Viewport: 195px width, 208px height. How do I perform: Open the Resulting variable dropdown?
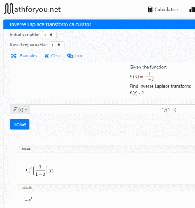pyautogui.click(x=57, y=45)
